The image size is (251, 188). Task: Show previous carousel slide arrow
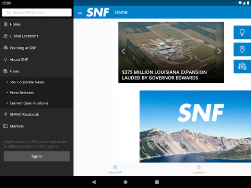click(123, 51)
